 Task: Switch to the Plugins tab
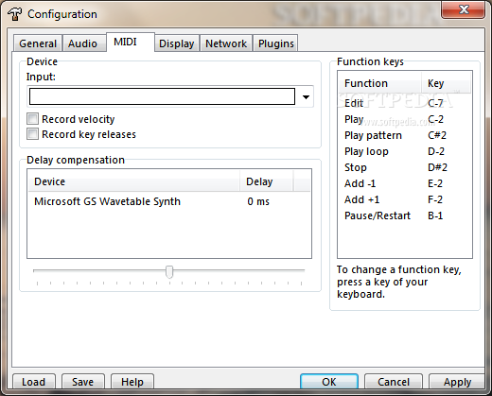click(x=276, y=43)
